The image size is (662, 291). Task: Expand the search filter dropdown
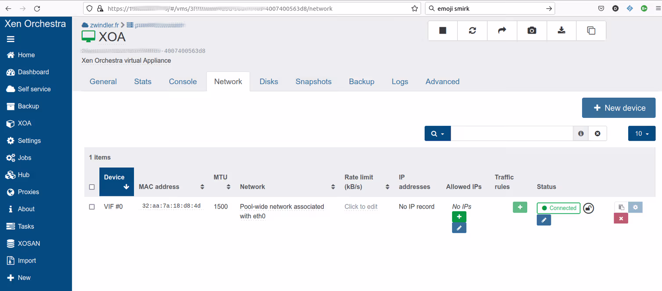[438, 134]
